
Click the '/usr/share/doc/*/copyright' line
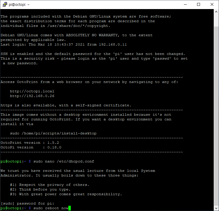pos(56,26)
